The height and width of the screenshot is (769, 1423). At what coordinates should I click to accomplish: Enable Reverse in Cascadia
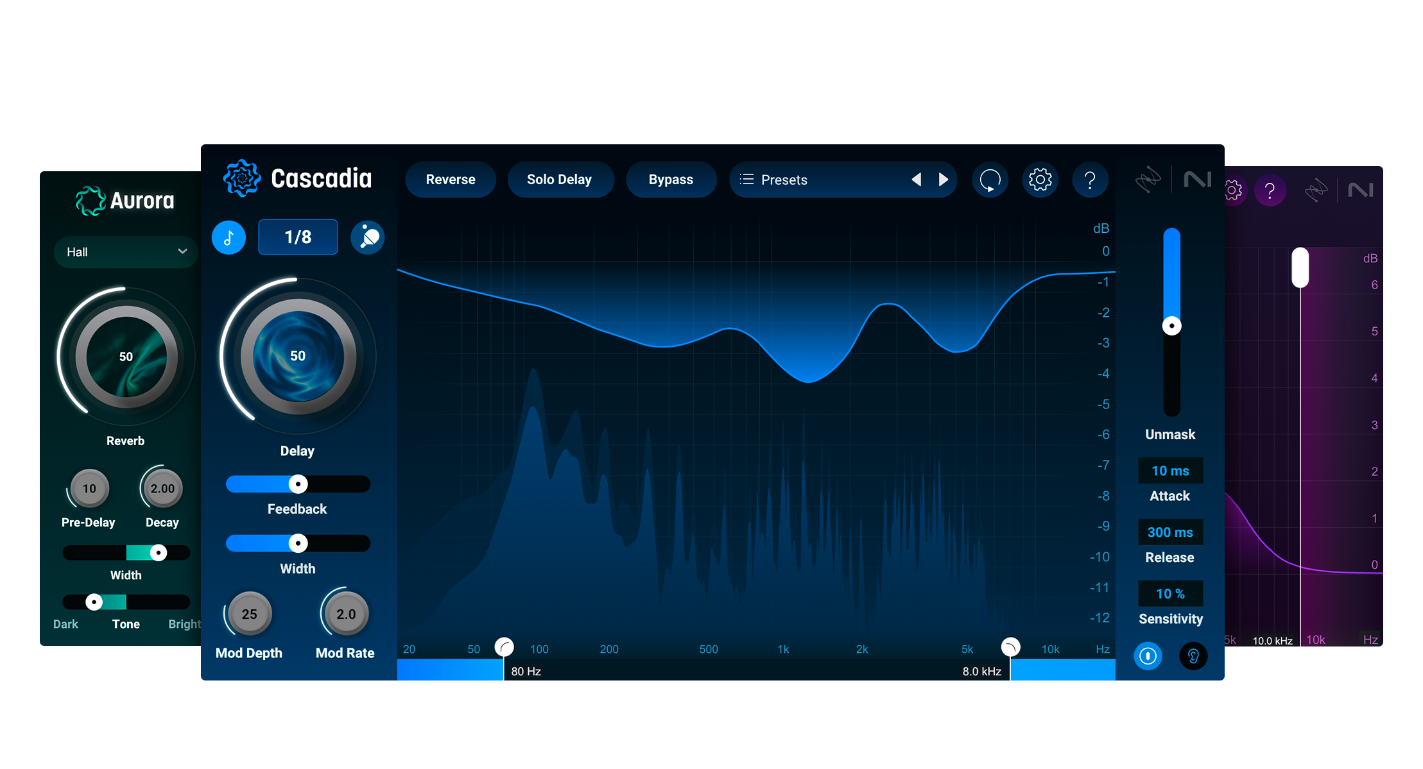451,180
